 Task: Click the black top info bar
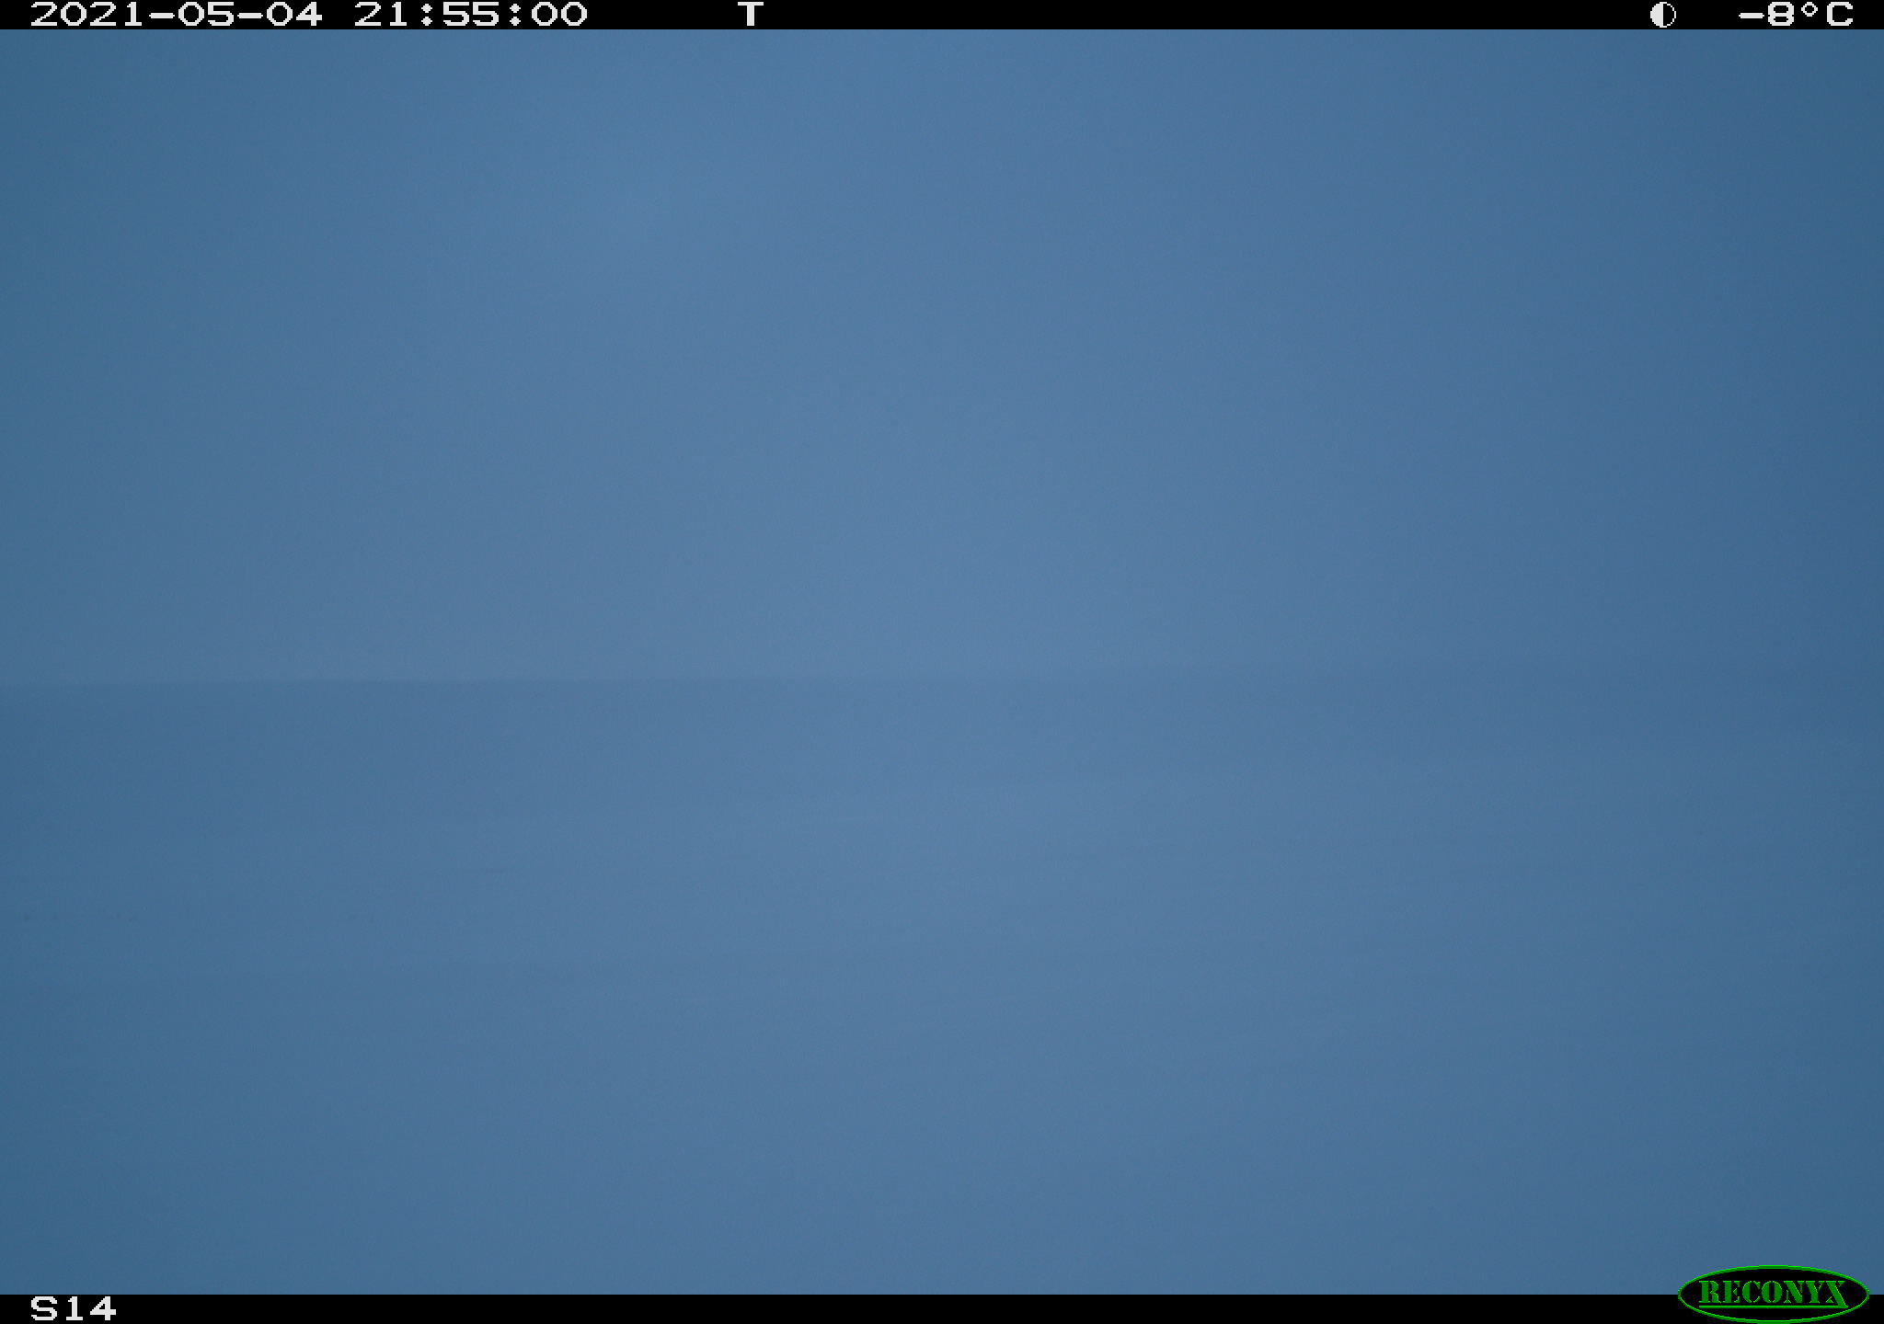click(942, 15)
